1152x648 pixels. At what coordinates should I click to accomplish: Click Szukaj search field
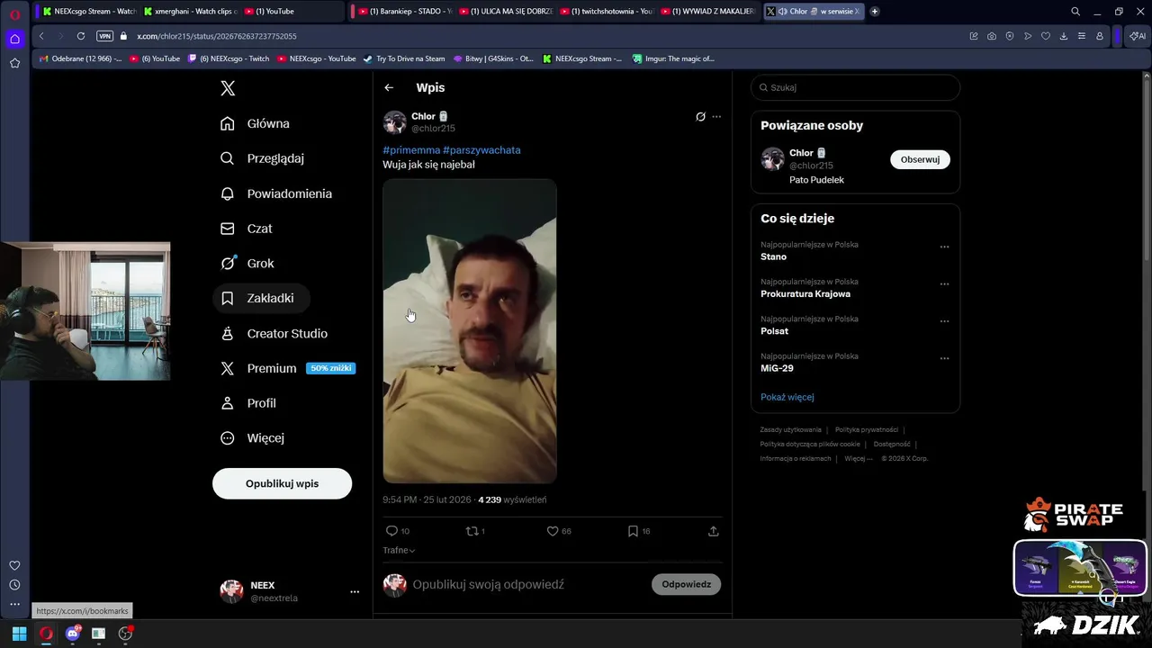coord(855,87)
